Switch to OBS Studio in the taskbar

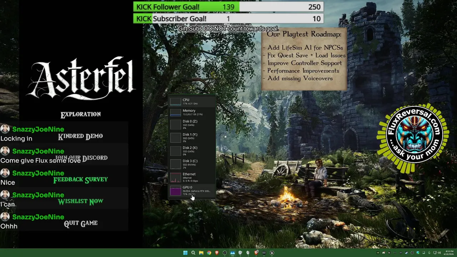coord(225,253)
